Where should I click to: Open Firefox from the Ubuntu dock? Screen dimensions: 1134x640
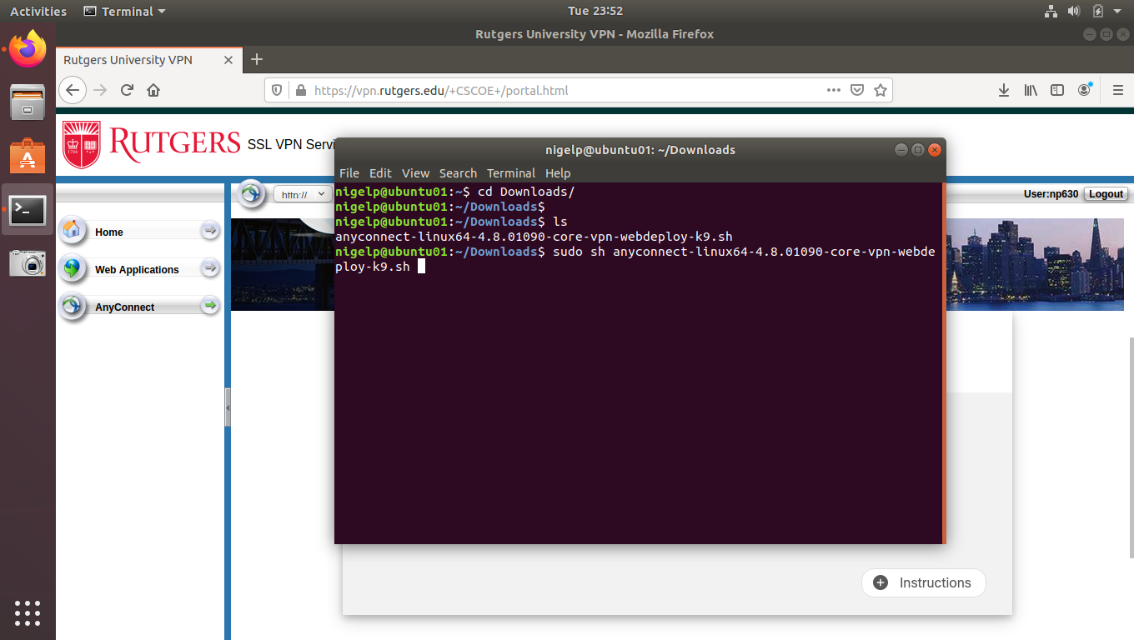28,48
